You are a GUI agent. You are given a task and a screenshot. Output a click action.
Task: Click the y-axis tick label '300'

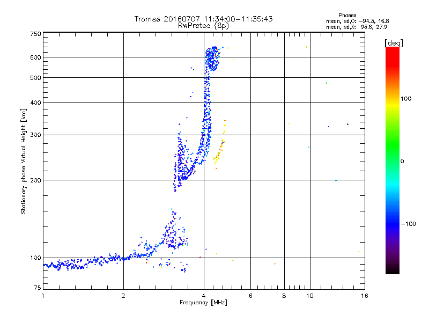pos(35,135)
